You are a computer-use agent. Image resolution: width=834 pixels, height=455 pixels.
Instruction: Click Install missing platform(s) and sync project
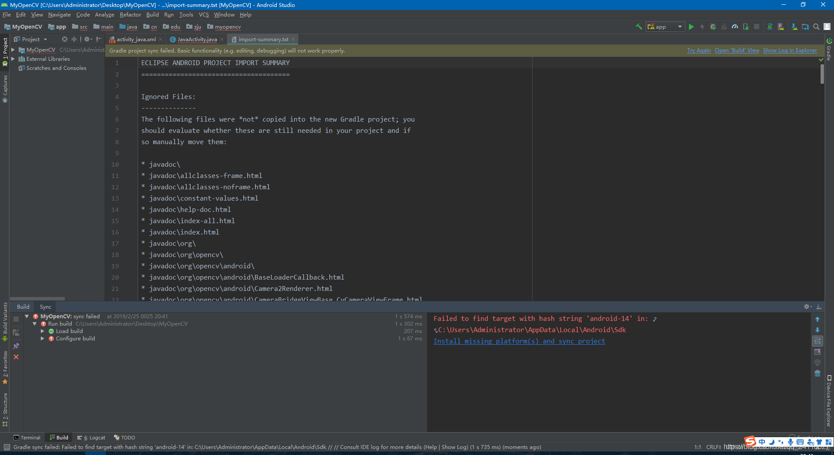point(519,341)
